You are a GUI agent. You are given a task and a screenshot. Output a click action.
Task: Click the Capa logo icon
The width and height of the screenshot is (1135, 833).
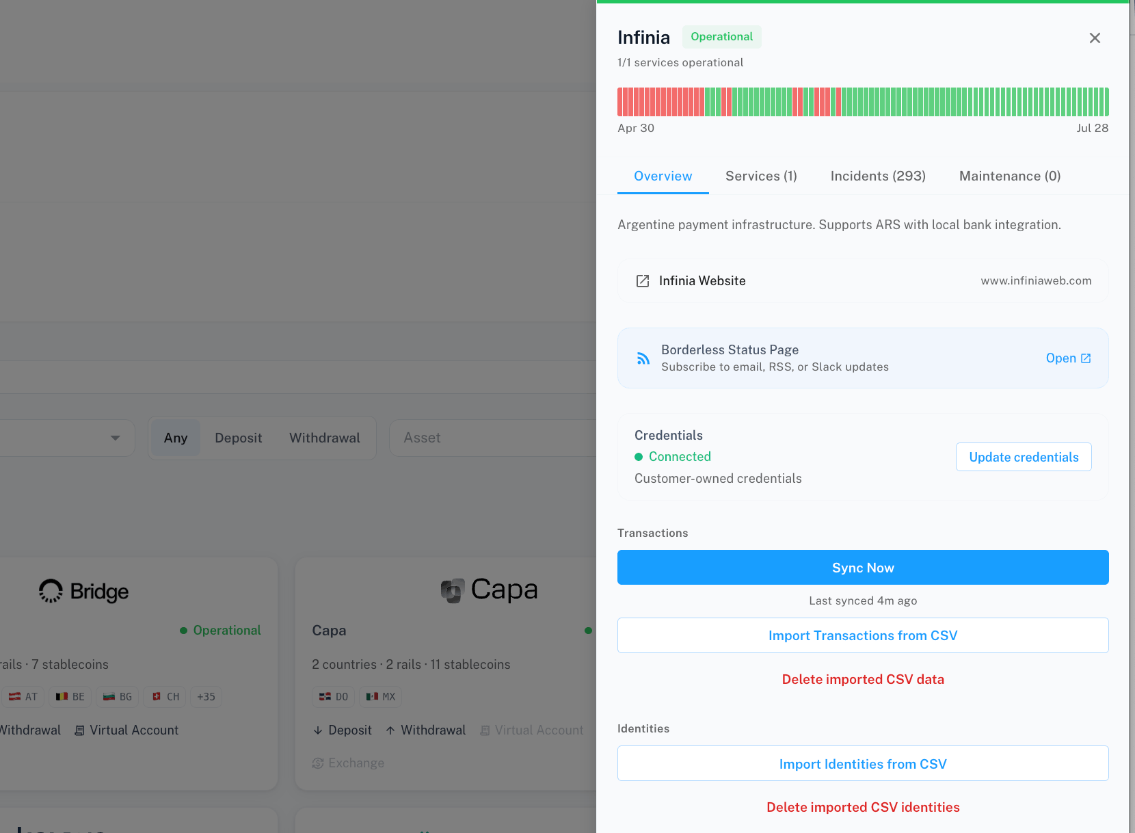(452, 590)
